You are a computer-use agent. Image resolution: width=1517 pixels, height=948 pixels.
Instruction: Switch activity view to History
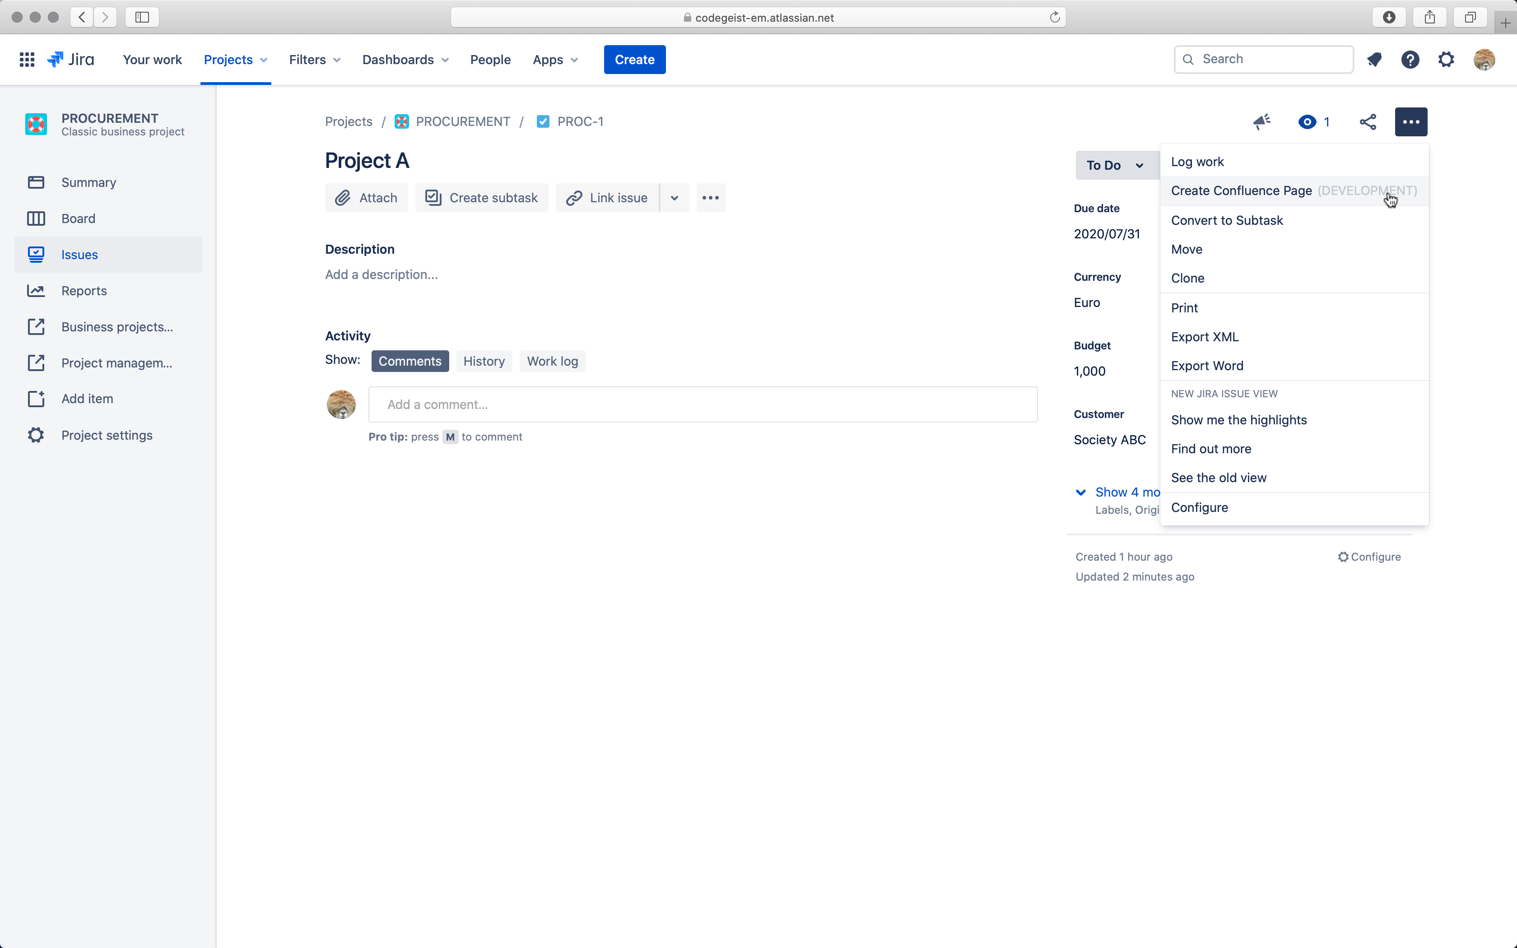pyautogui.click(x=483, y=361)
